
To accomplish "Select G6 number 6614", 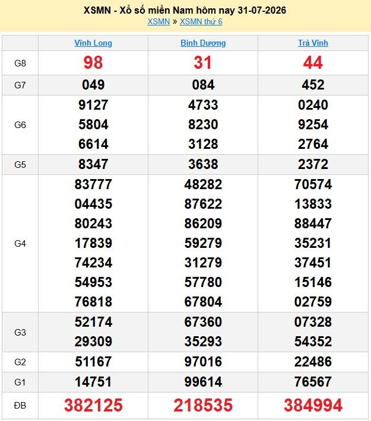I will point(93,144).
